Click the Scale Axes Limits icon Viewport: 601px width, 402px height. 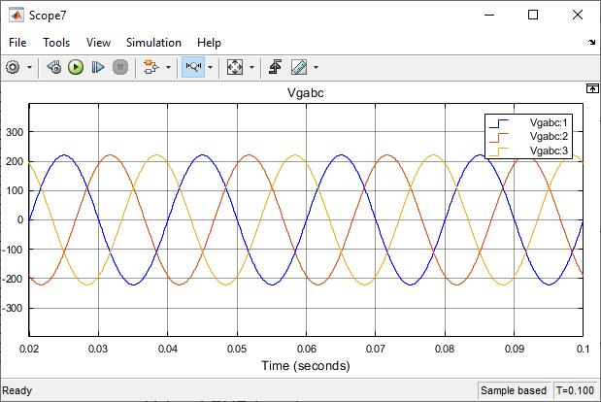235,67
